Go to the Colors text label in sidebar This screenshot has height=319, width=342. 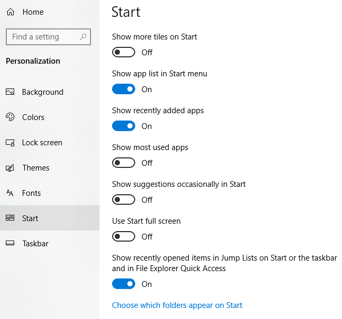coord(33,117)
